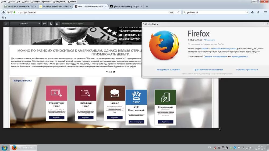269x151 pixels.
Task: Reload the page with the refresh icon
Action: pos(178,12)
